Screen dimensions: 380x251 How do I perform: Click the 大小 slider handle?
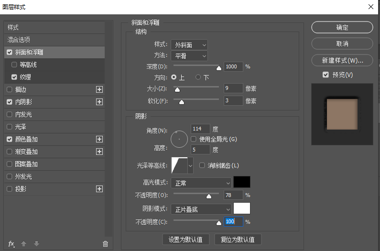(177, 90)
